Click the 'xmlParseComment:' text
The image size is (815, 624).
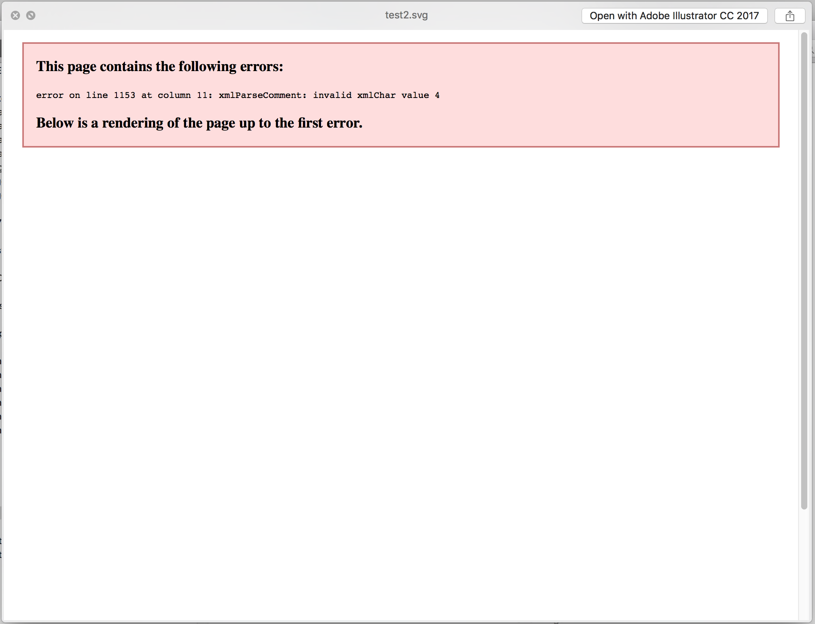click(x=263, y=95)
